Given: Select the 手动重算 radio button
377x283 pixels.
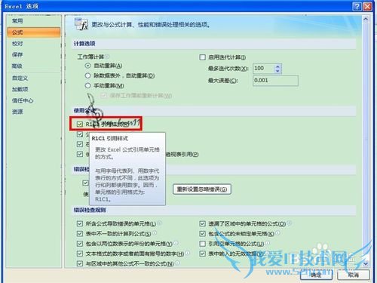Looking at the screenshot, I should click(x=87, y=85).
